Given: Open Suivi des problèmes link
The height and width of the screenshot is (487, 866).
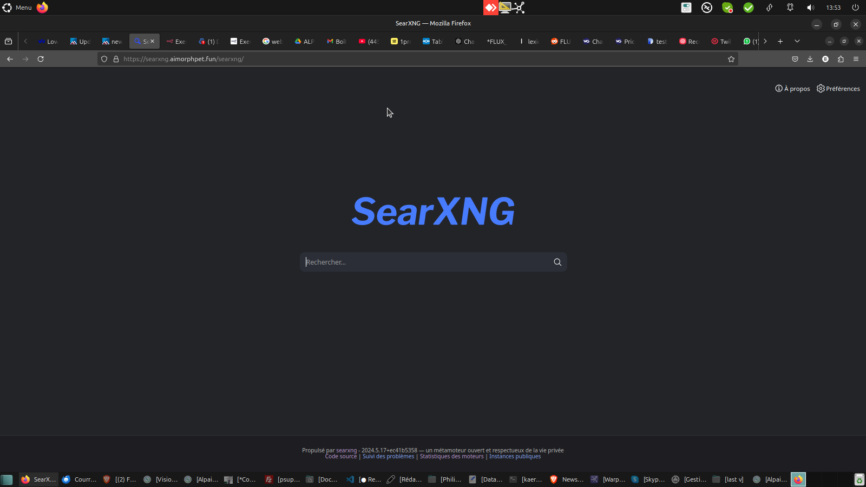Looking at the screenshot, I should coord(388,457).
